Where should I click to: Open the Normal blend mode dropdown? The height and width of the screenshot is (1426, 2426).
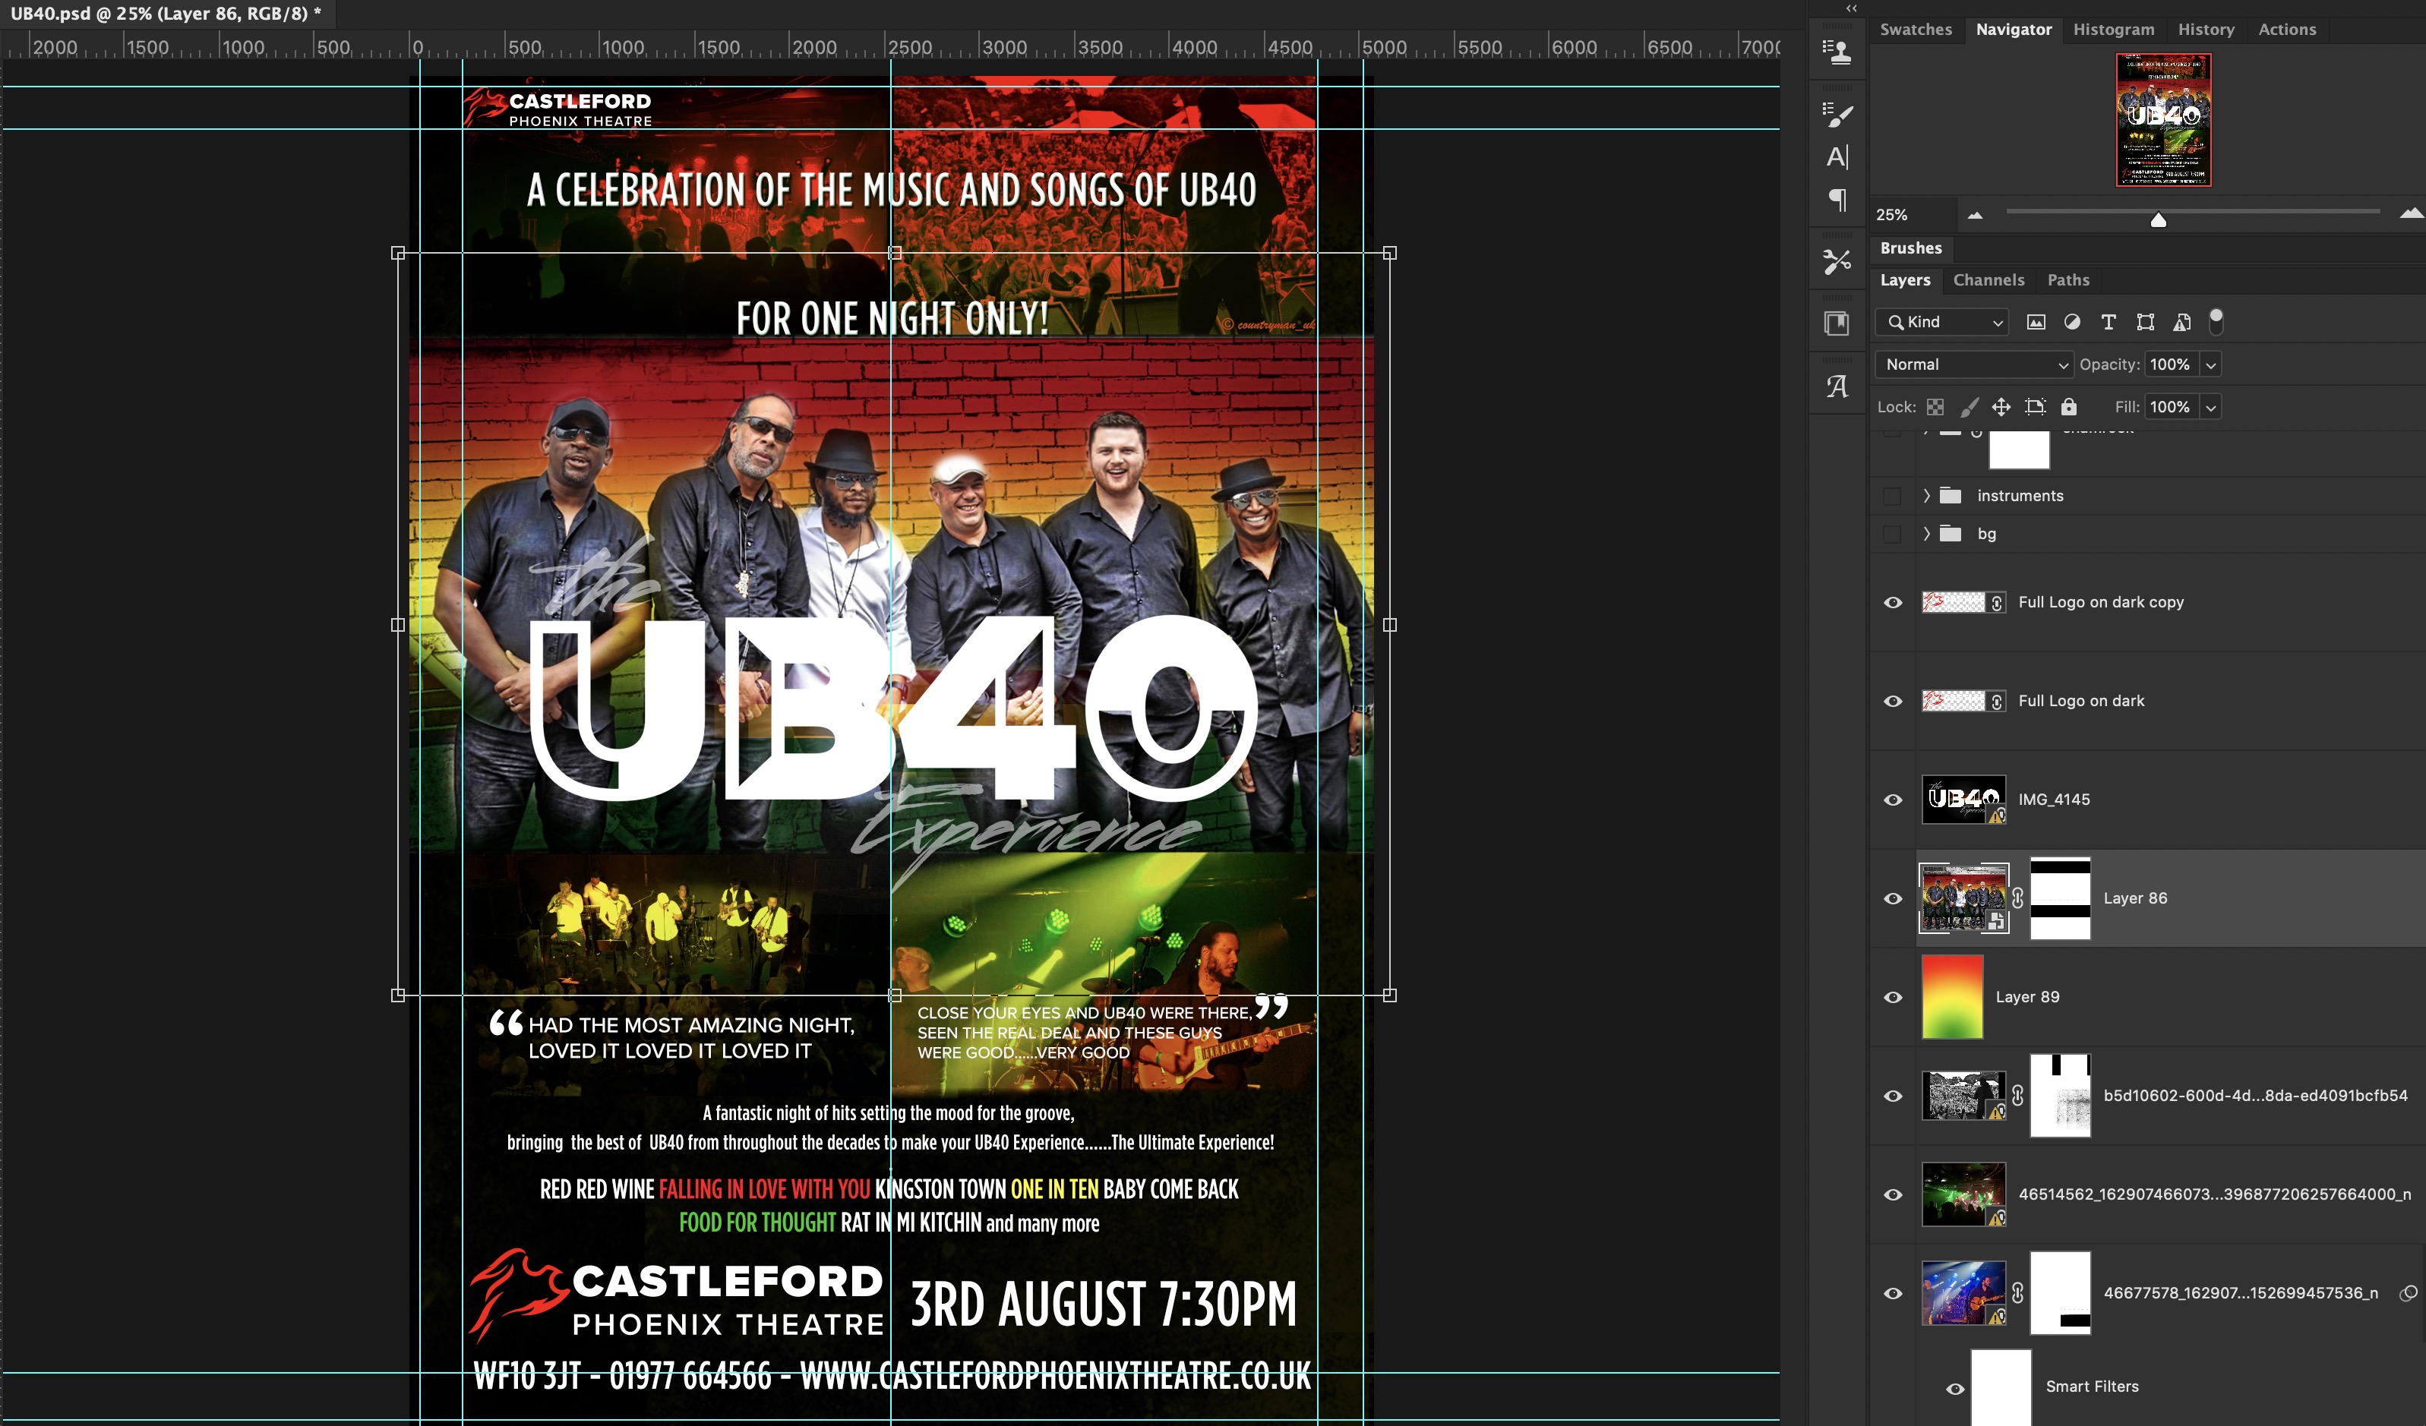click(1972, 364)
